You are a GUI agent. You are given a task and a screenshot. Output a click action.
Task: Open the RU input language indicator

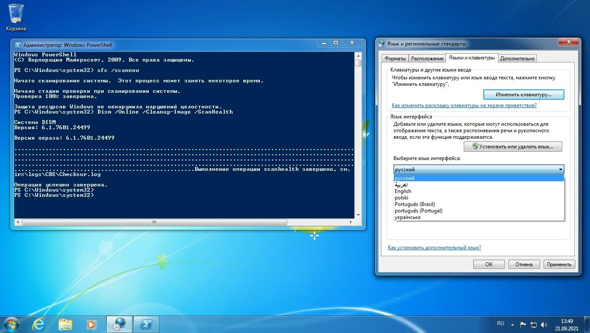[501, 323]
